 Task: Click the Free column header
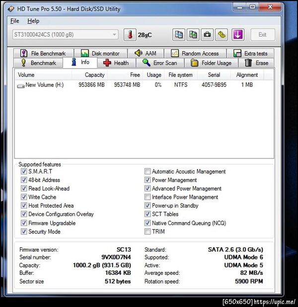tap(125, 75)
